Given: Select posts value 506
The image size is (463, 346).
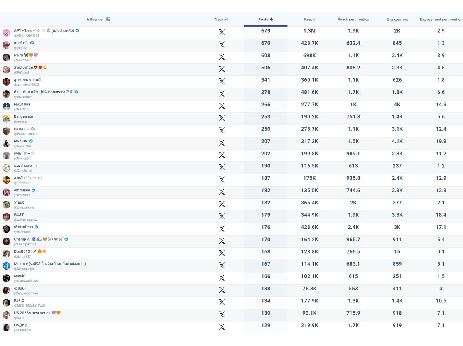Looking at the screenshot, I should (x=265, y=68).
